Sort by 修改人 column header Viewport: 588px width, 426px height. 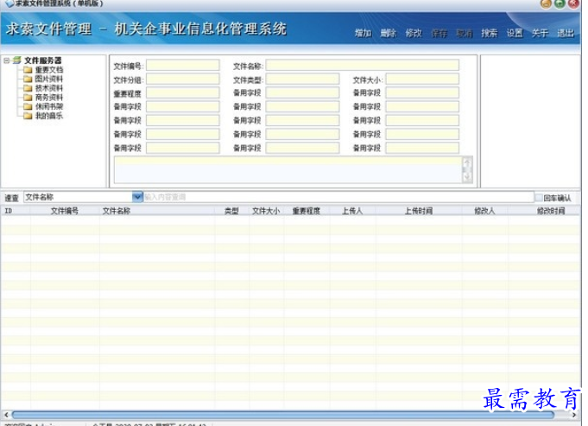[x=484, y=211]
